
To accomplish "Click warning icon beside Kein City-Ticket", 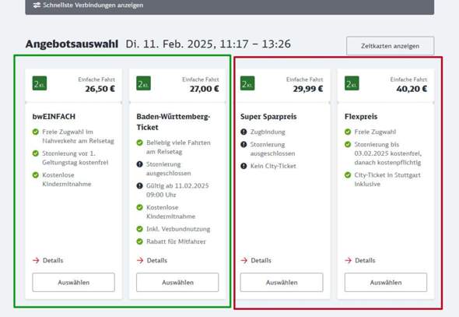I will [244, 166].
